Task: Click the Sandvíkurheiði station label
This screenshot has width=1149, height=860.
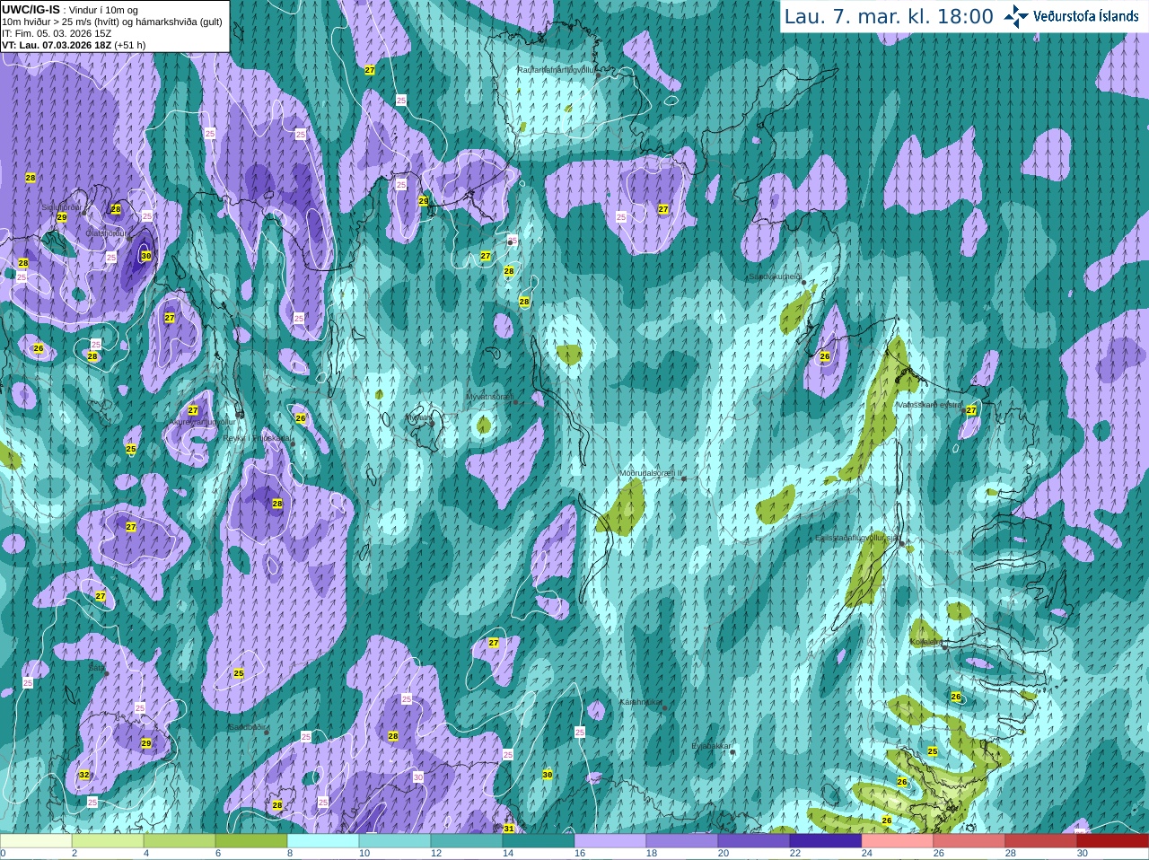Action: pyautogui.click(x=776, y=276)
